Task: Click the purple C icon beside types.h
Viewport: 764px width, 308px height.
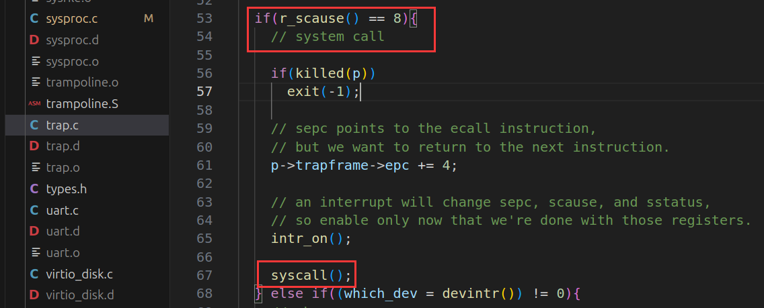Action: [x=34, y=189]
